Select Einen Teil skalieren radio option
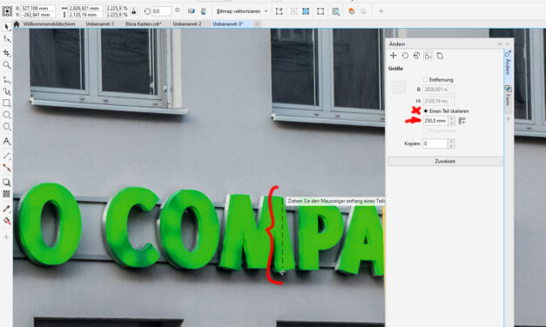 (x=426, y=111)
